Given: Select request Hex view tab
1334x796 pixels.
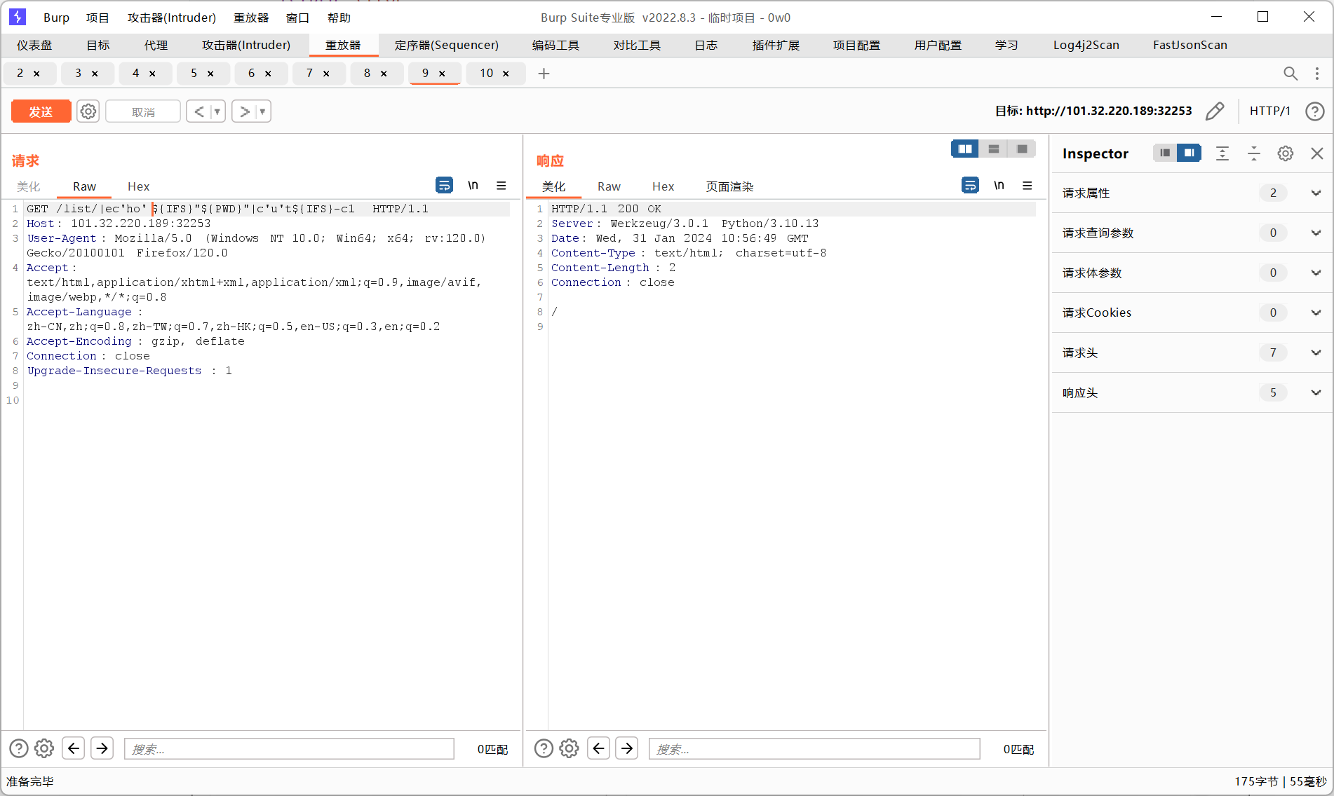Looking at the screenshot, I should tap(138, 186).
